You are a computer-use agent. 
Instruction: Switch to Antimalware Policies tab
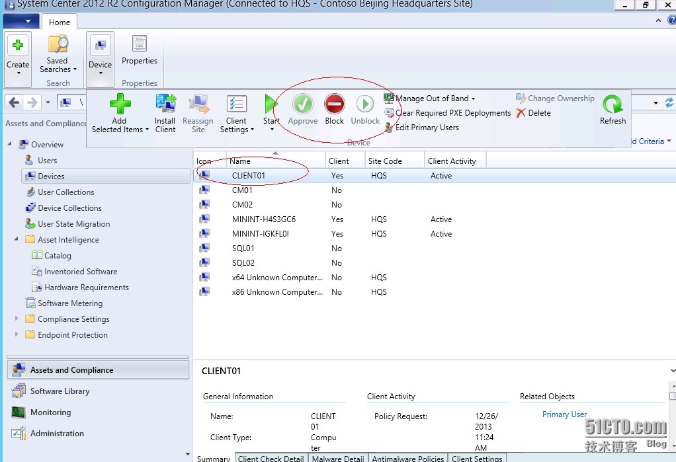pos(408,458)
